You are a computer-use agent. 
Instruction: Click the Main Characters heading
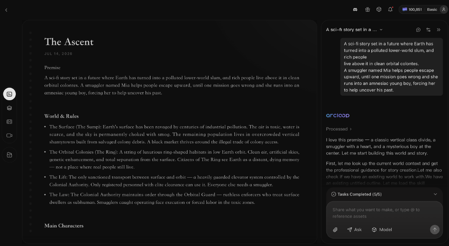click(x=64, y=226)
